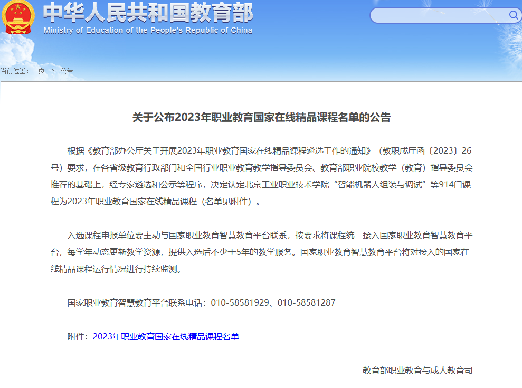Viewport: 522px width, 388px height.
Task: Select the 公告 breadcrumb item
Action: tap(67, 71)
